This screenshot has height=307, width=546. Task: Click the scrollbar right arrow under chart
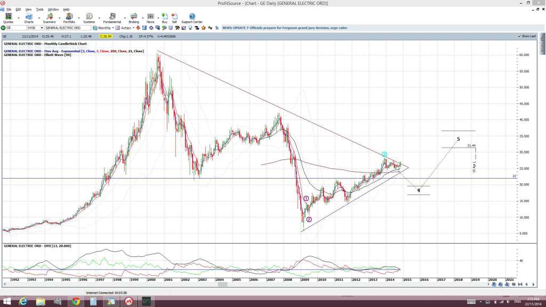point(488,285)
